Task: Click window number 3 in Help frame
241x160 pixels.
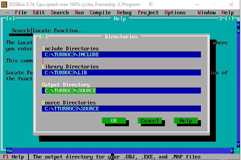Action: (220, 19)
